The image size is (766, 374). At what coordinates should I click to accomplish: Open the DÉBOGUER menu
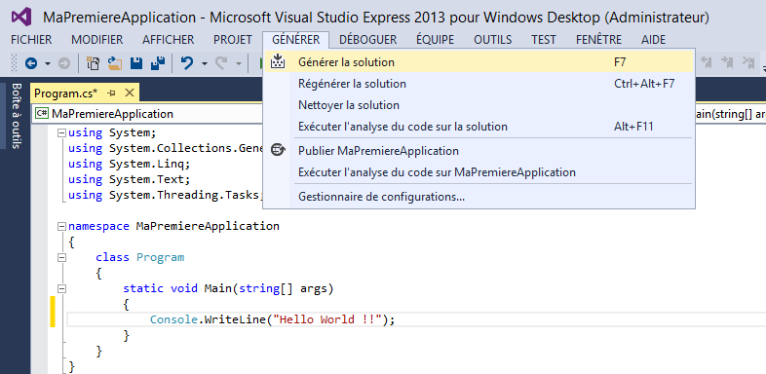point(367,40)
